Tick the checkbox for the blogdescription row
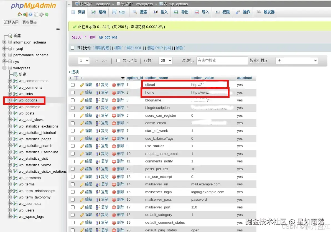The image size is (331, 232). (73, 108)
